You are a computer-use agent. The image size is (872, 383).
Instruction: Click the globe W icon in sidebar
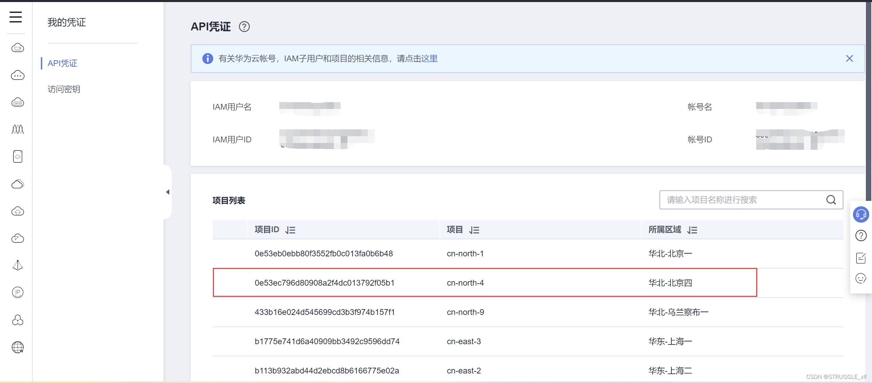click(x=18, y=347)
